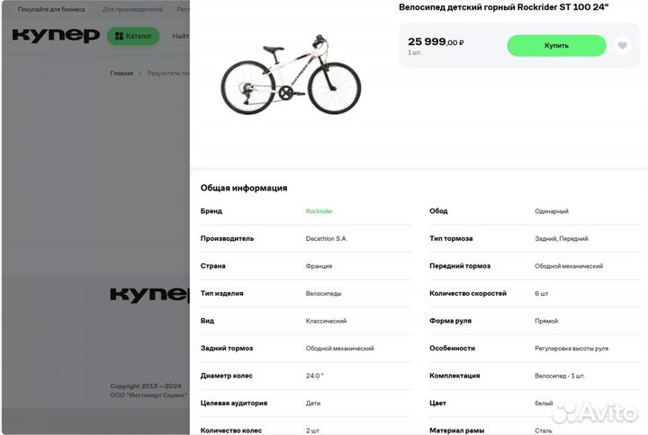The width and height of the screenshot is (648, 435).
Task: Click the Купер logo in header
Action: (56, 35)
